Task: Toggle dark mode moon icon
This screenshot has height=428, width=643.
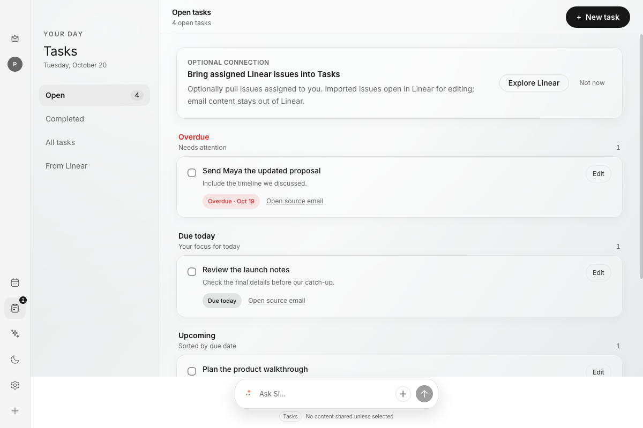Action: tap(15, 360)
